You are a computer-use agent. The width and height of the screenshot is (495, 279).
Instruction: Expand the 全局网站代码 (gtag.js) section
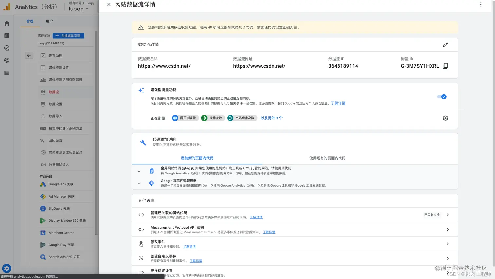coord(139,171)
